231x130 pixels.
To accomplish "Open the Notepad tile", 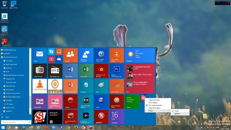I will pos(86,86).
